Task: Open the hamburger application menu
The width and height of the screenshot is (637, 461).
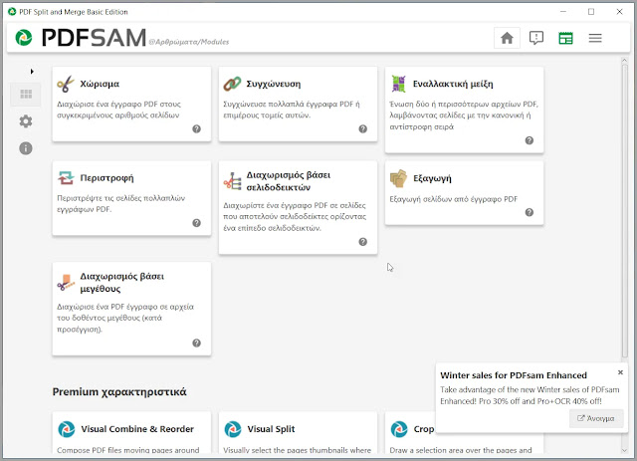Action: 595,38
